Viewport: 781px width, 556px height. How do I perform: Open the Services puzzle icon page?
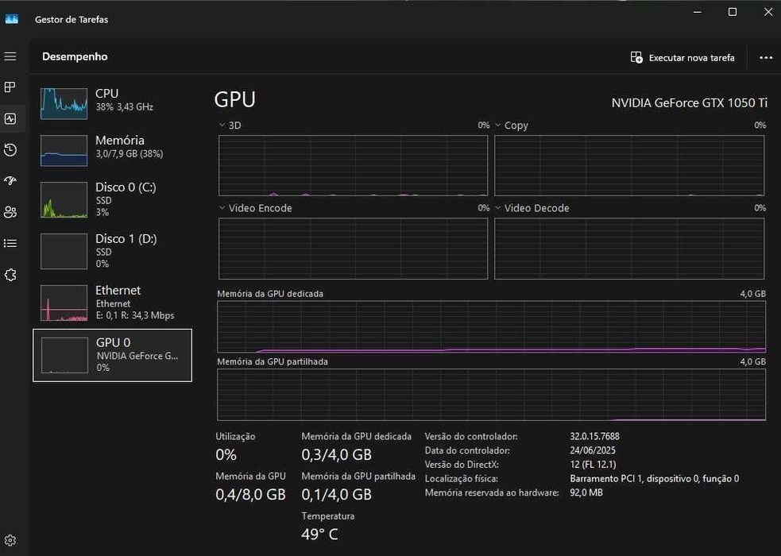click(x=10, y=275)
